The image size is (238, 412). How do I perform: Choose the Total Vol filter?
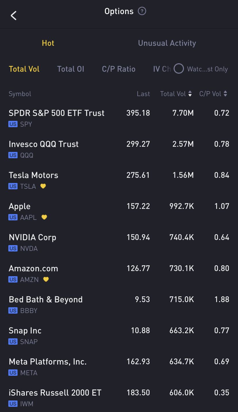coord(24,69)
